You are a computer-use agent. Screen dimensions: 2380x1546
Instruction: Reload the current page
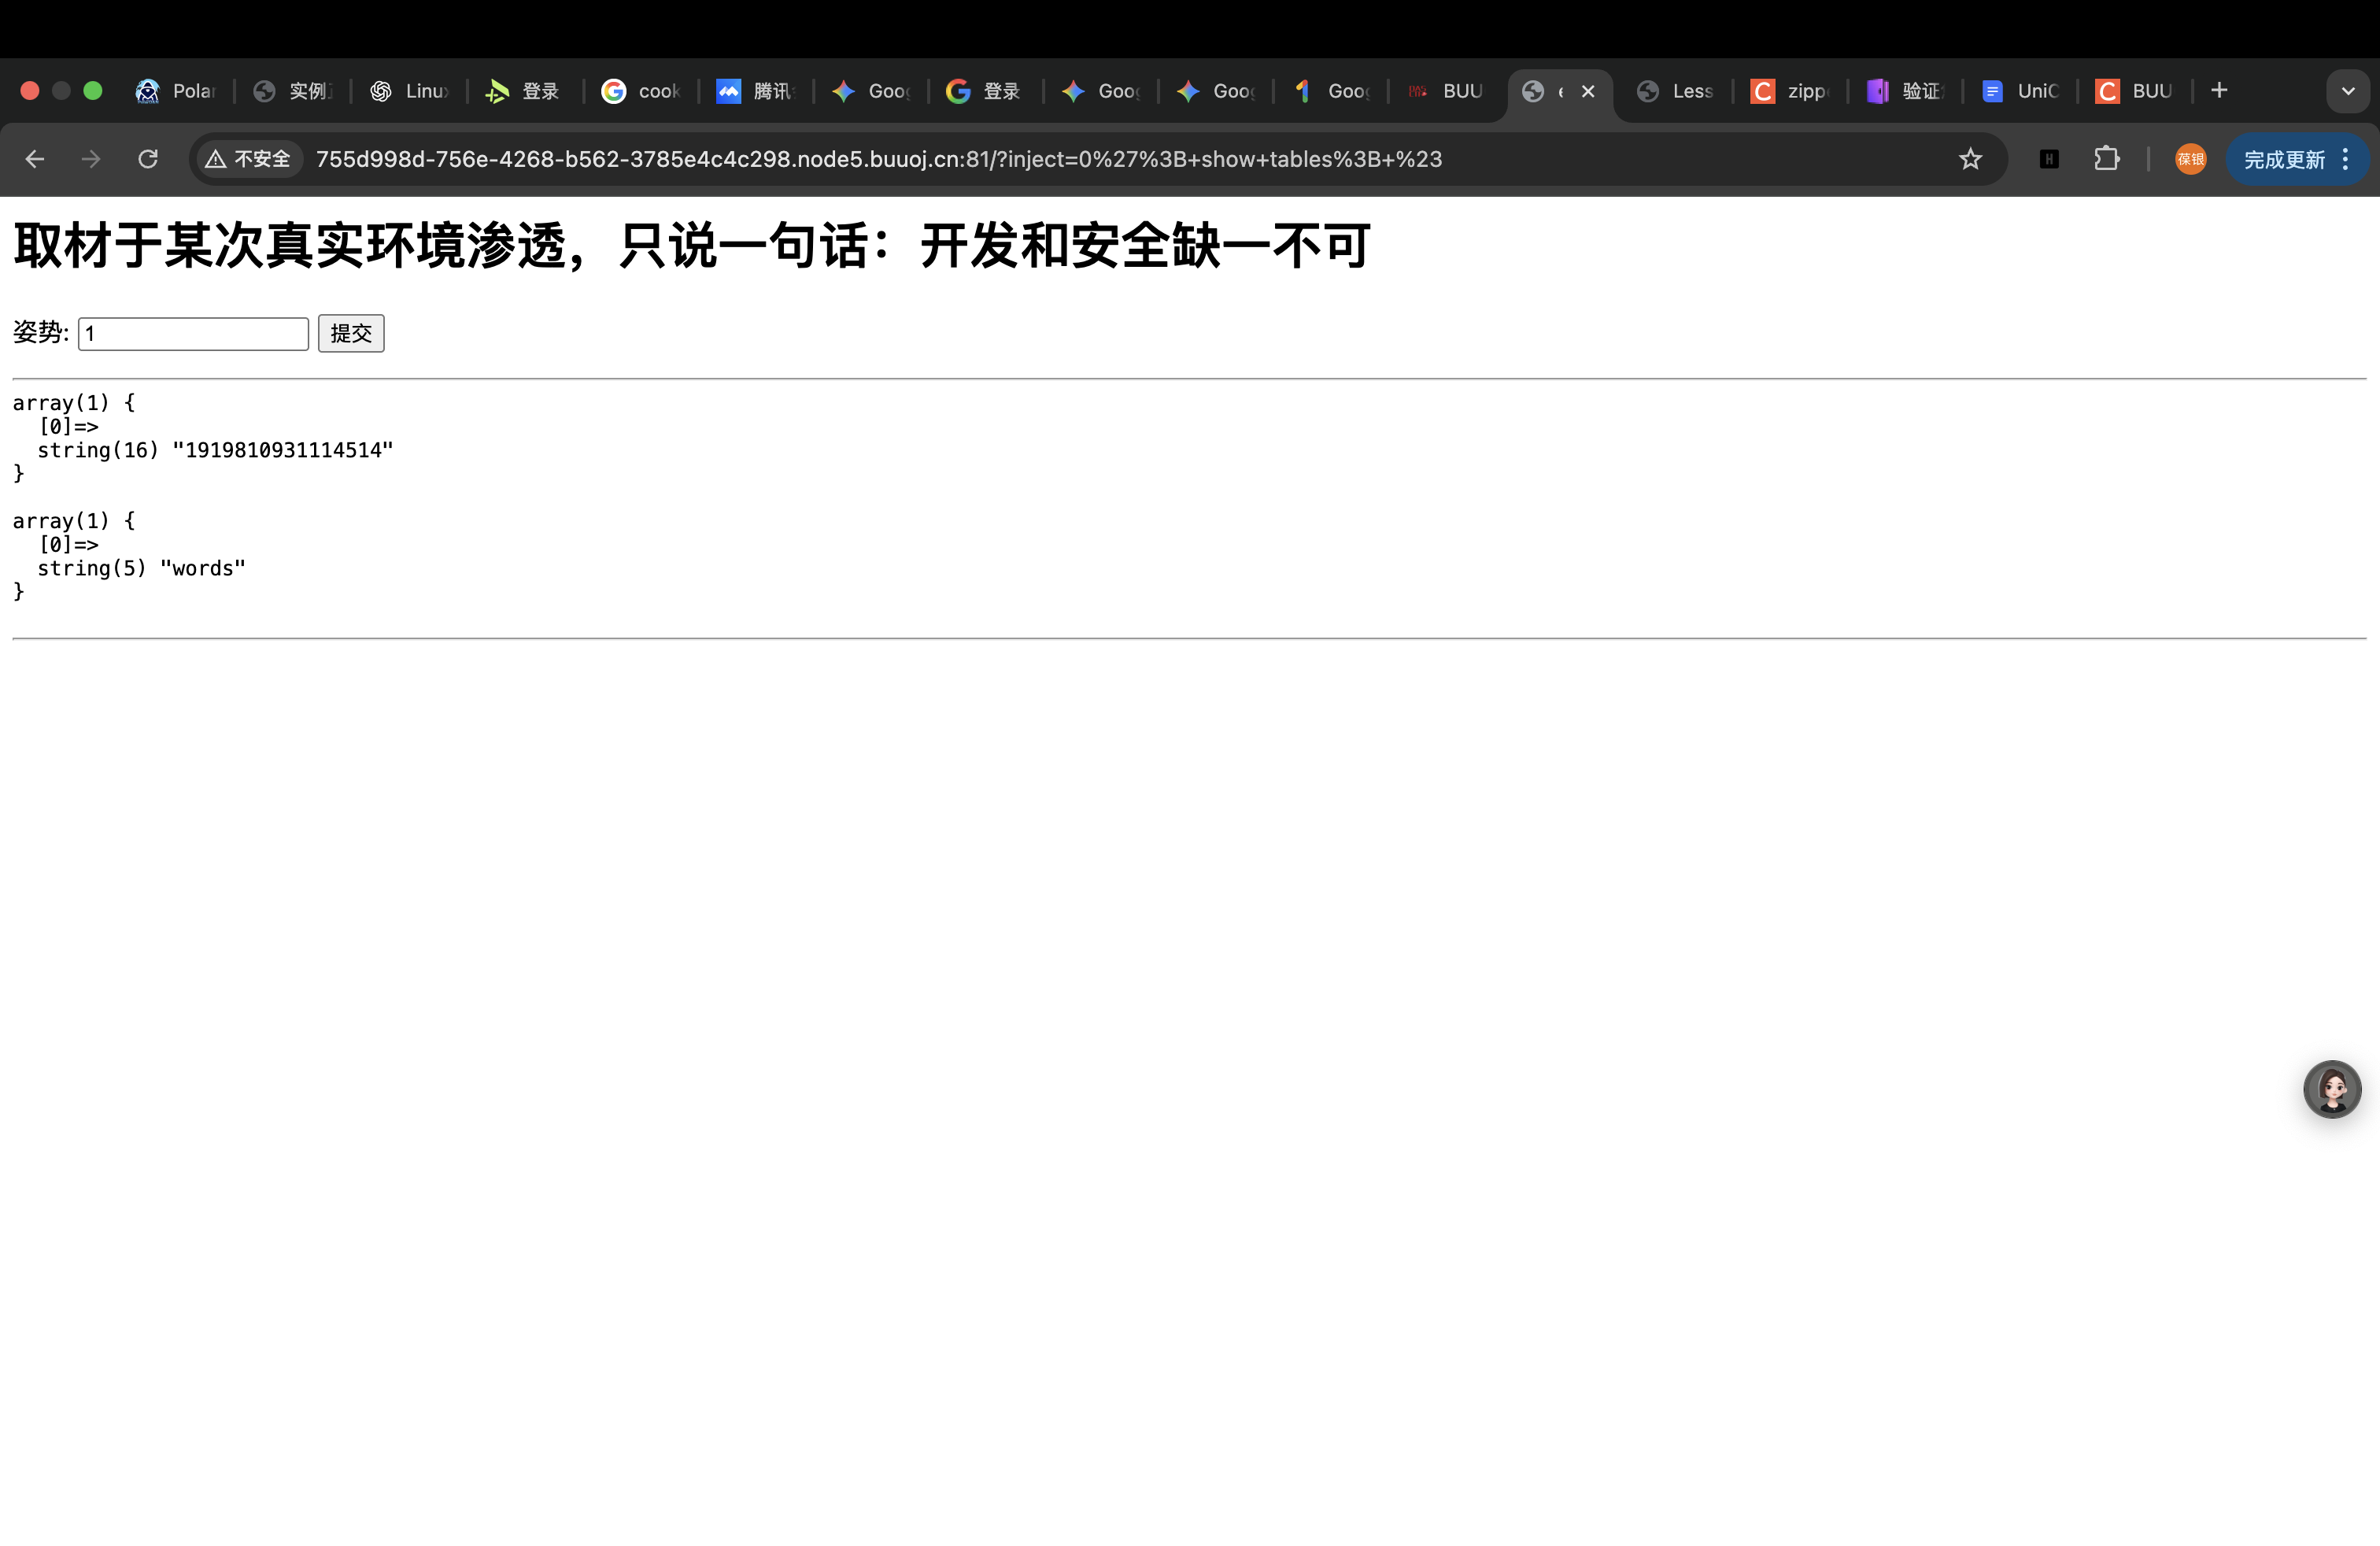pos(148,159)
